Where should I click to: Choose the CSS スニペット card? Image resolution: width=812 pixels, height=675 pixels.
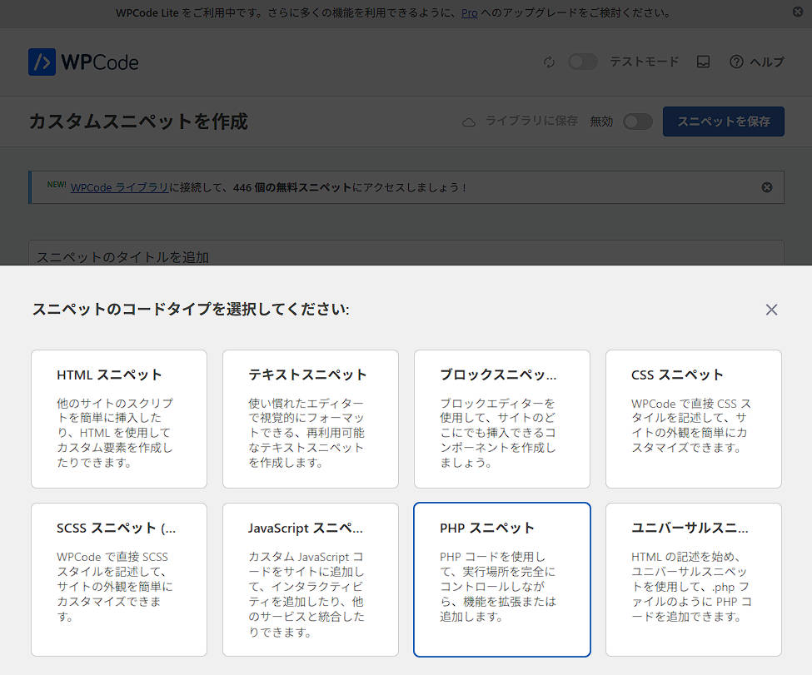[693, 419]
